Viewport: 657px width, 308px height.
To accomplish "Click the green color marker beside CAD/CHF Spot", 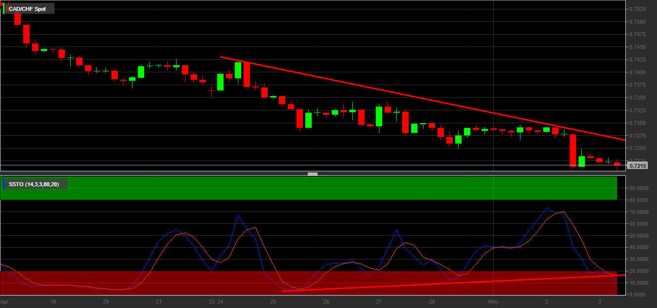I will [4, 9].
